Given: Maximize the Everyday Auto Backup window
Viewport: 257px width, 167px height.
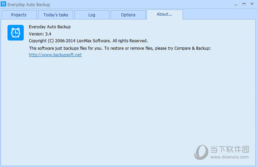Looking at the screenshot, I should point(244,4).
